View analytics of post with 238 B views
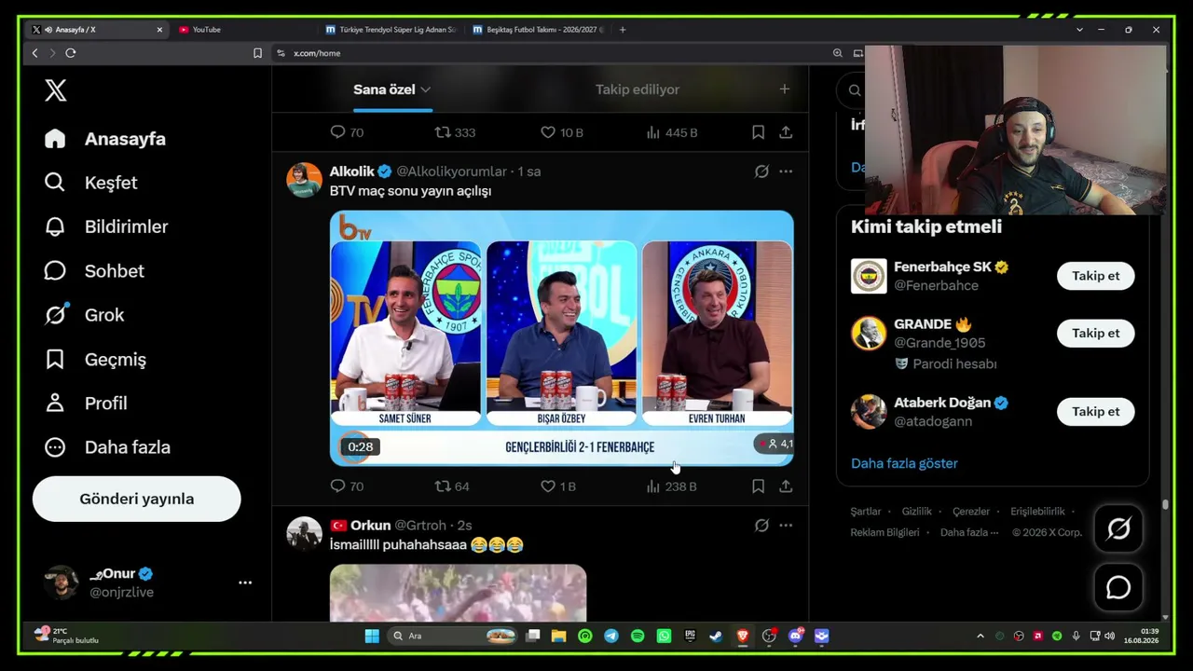Viewport: 1193px width, 671px height. point(671,486)
